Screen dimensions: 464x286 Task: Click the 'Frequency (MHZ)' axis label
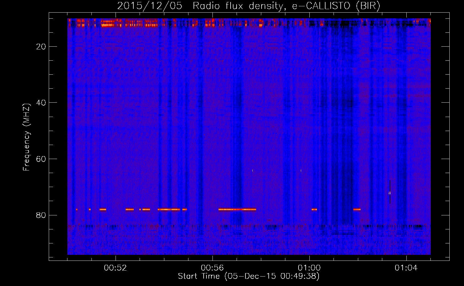point(26,137)
